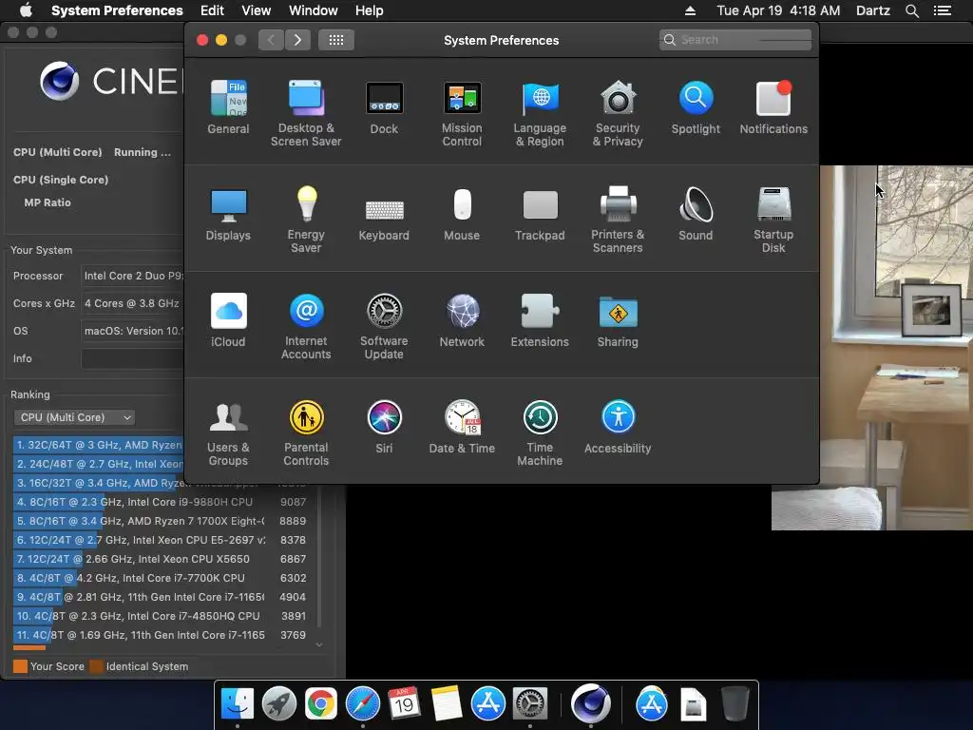973x730 pixels.
Task: Click CPU (Single Core) test label in Cinebench
Action: (x=61, y=180)
